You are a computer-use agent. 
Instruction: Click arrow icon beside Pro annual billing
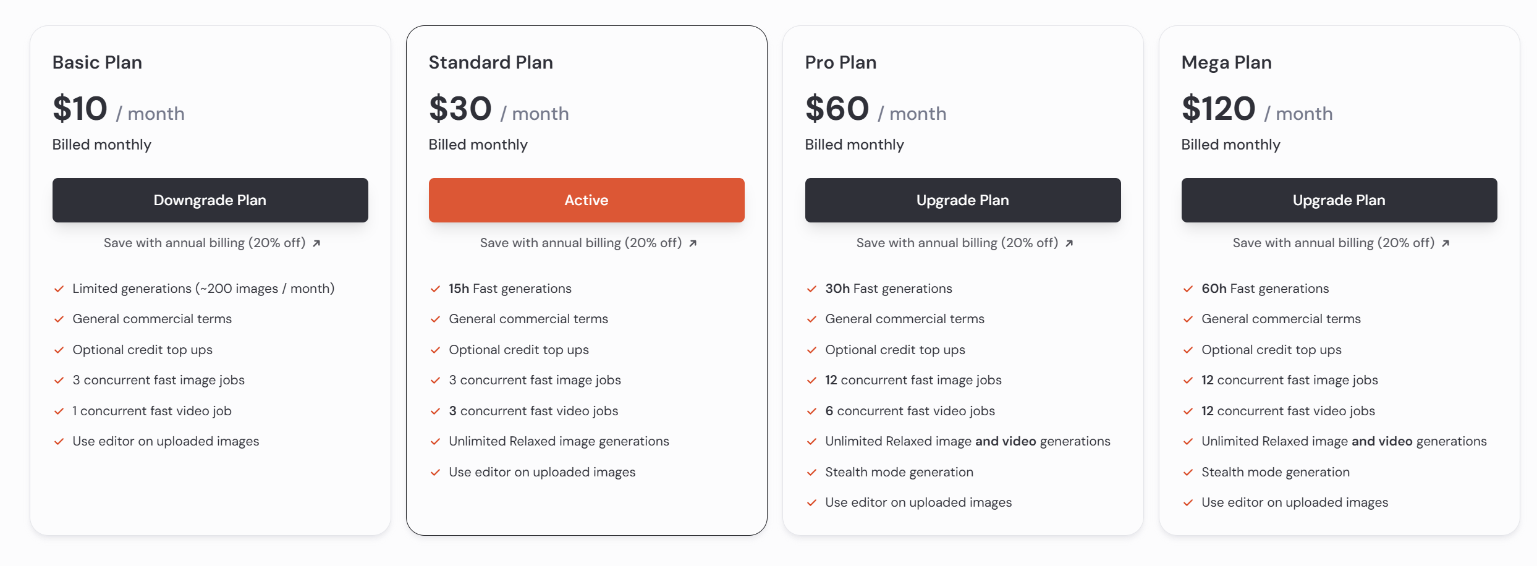[x=1069, y=243]
